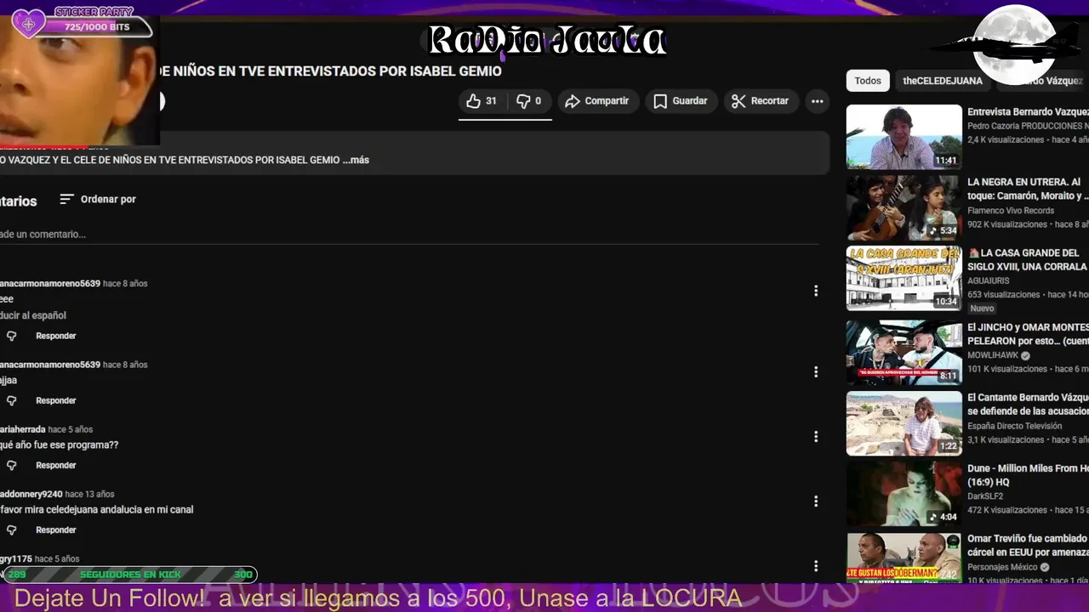The image size is (1089, 612).
Task: Open the Compartir share button
Action: 597,101
